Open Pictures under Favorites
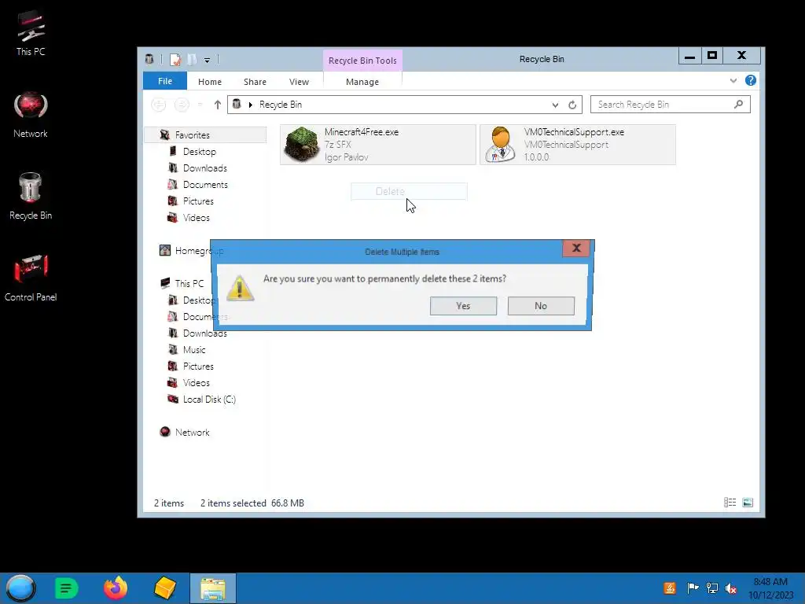 click(x=198, y=201)
